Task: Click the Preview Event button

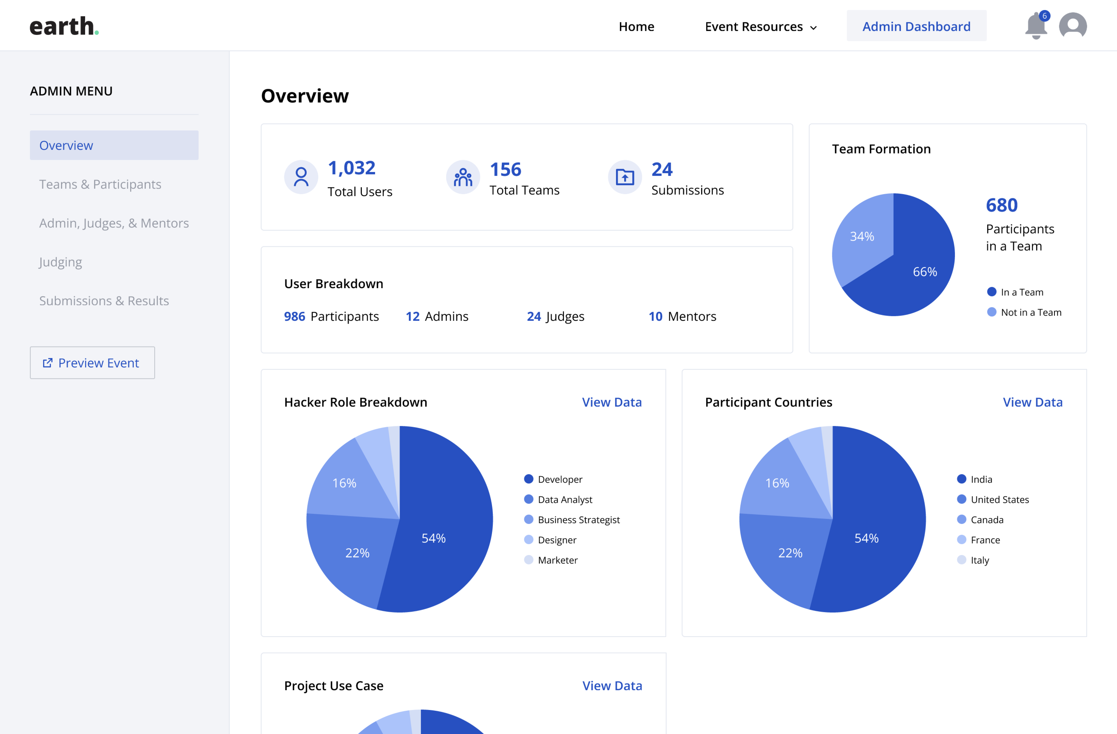Action: (x=92, y=363)
